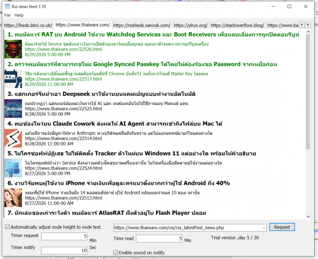Expand the feed URL dropdown arrow

tap(264, 228)
